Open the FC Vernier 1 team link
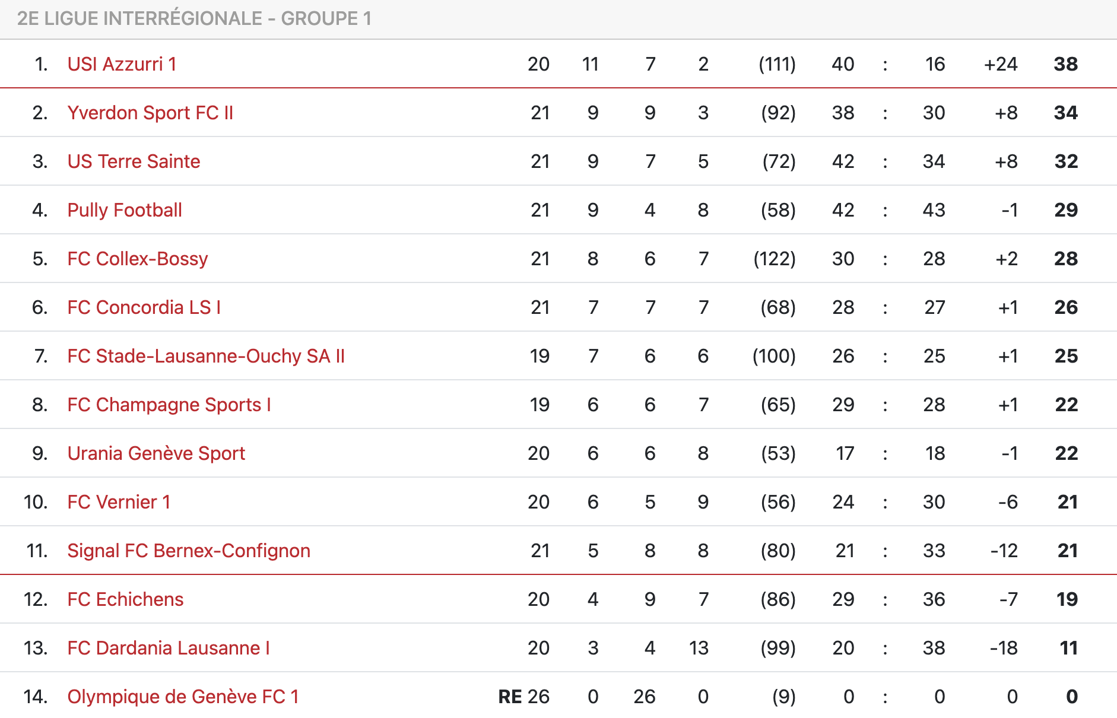 [119, 502]
